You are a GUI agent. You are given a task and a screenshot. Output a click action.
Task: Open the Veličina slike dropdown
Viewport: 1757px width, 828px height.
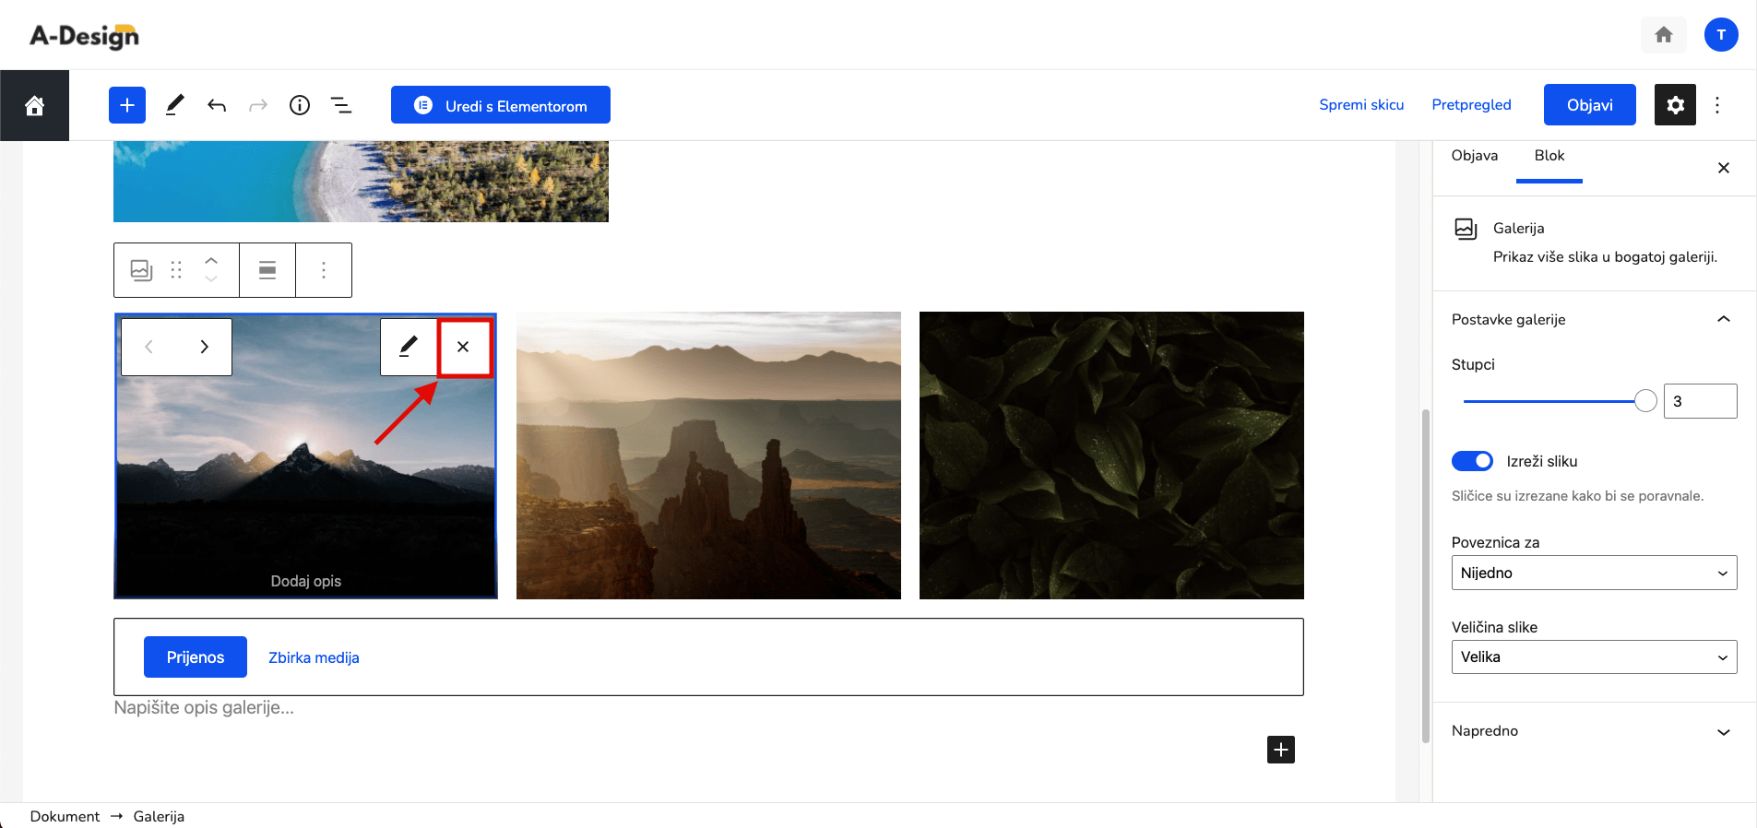click(x=1594, y=657)
